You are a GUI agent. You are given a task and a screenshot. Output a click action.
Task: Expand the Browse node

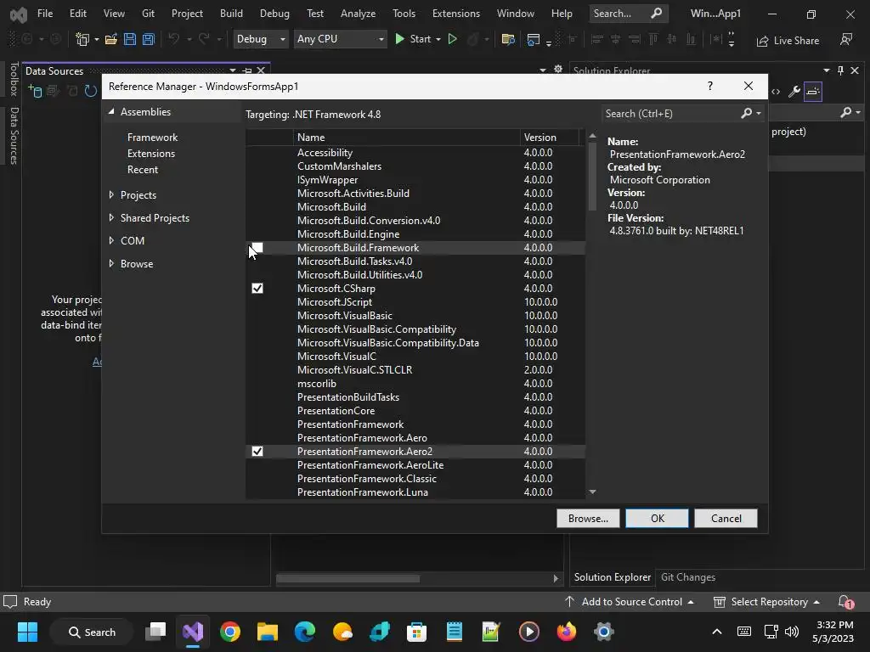pos(111,263)
